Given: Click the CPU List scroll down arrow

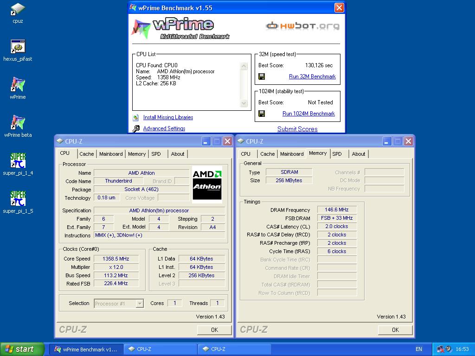Looking at the screenshot, I should click(x=244, y=103).
